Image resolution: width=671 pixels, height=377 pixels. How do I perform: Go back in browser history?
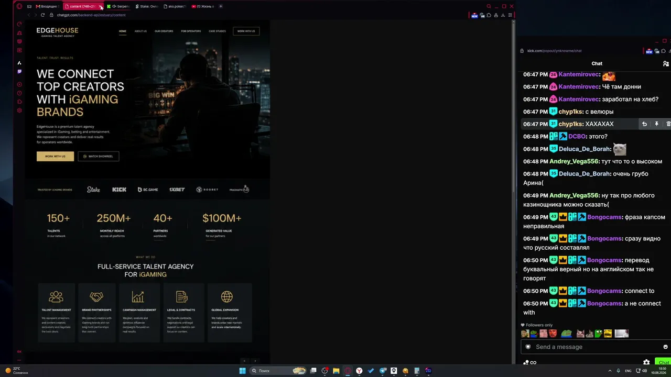click(29, 15)
